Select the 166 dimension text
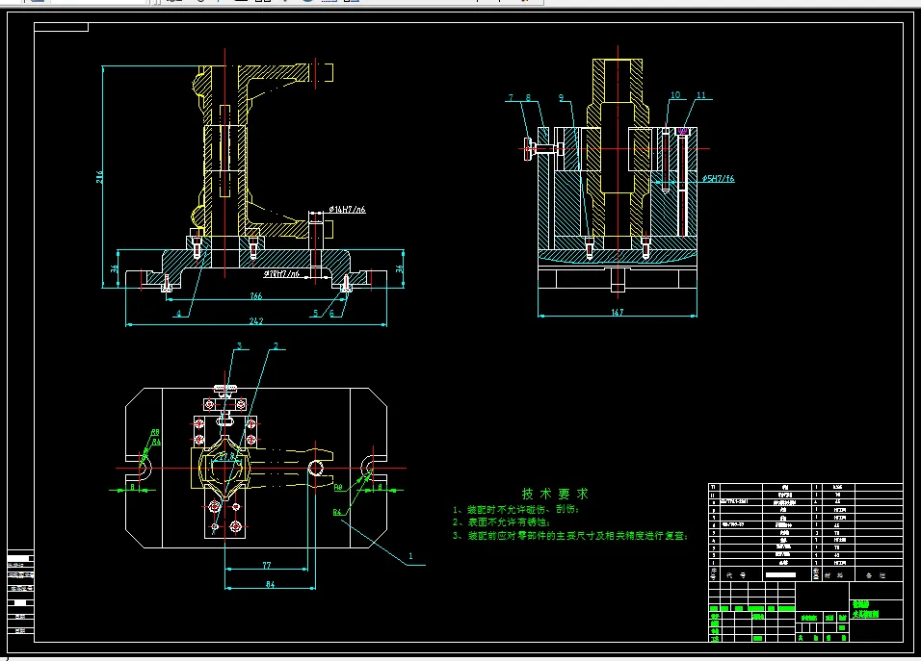Viewport: 921px width, 661px height. 256,295
